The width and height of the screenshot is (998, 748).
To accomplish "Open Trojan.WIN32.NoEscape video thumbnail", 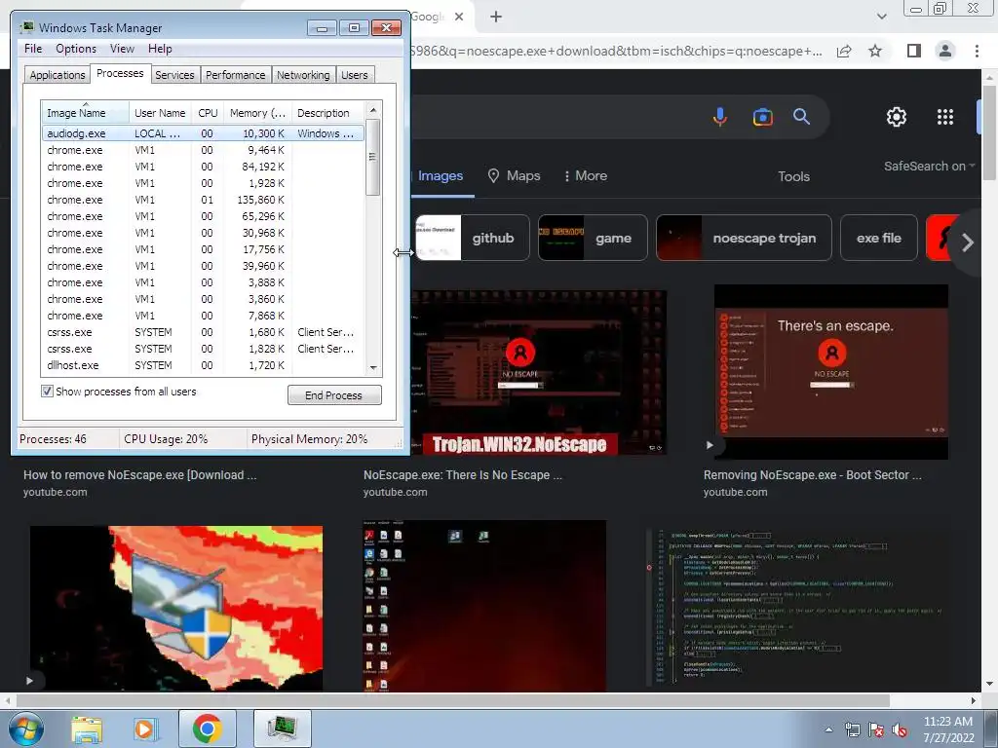I will [538, 373].
